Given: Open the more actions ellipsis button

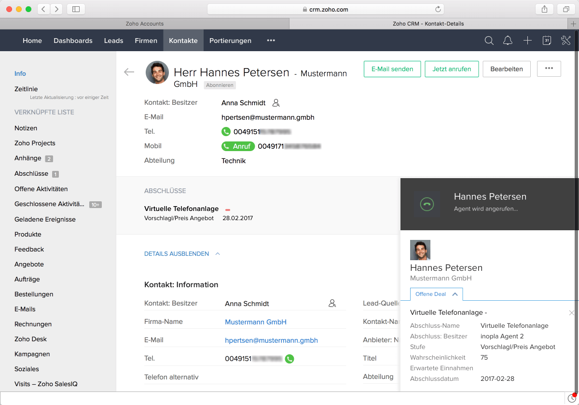Looking at the screenshot, I should [x=549, y=69].
